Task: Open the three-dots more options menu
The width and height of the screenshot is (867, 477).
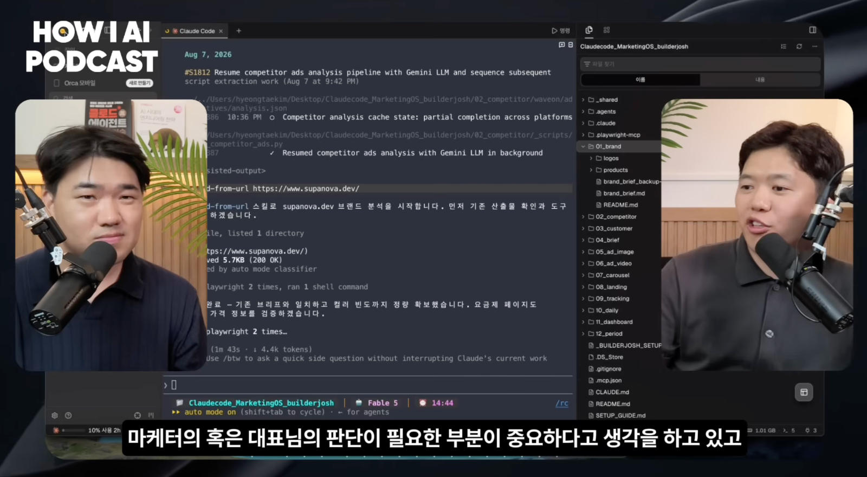Action: [814, 47]
